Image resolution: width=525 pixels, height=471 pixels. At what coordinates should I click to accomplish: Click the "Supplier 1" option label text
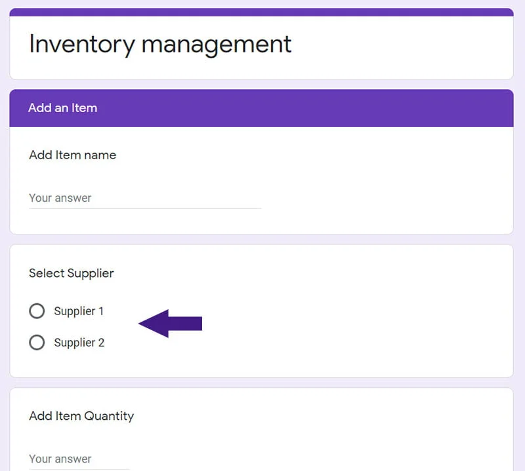pos(79,311)
